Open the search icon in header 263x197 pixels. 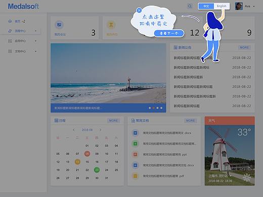click(x=190, y=6)
